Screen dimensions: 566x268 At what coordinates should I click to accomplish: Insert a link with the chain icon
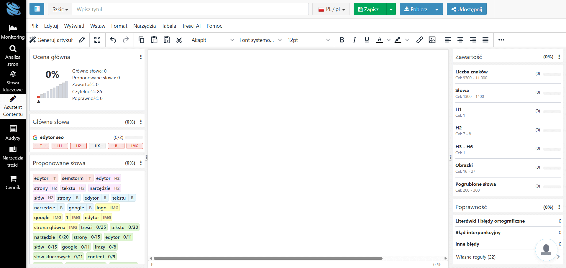click(419, 40)
